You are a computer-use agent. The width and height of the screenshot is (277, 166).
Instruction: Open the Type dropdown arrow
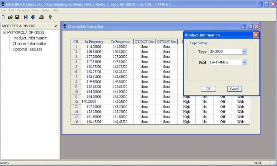click(244, 52)
